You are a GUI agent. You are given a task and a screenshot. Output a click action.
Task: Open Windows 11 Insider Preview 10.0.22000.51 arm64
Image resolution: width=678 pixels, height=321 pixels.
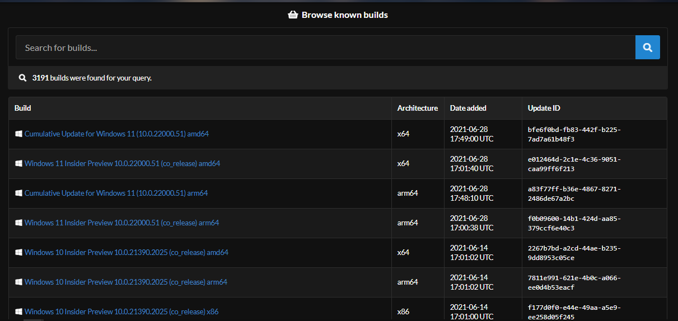(121, 223)
